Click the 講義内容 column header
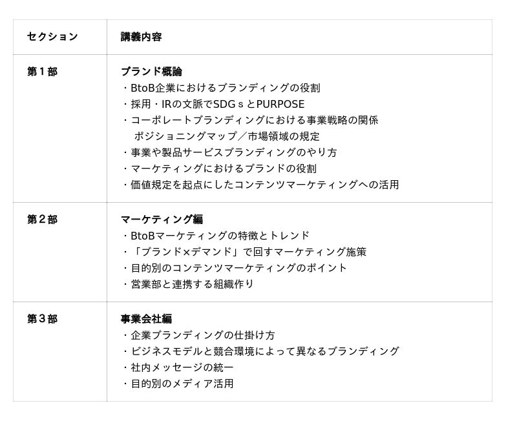 click(141, 37)
